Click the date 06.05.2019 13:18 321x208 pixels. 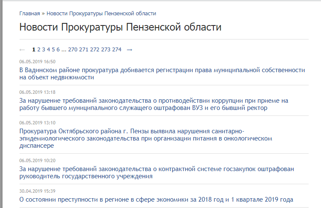pyautogui.click(x=37, y=92)
